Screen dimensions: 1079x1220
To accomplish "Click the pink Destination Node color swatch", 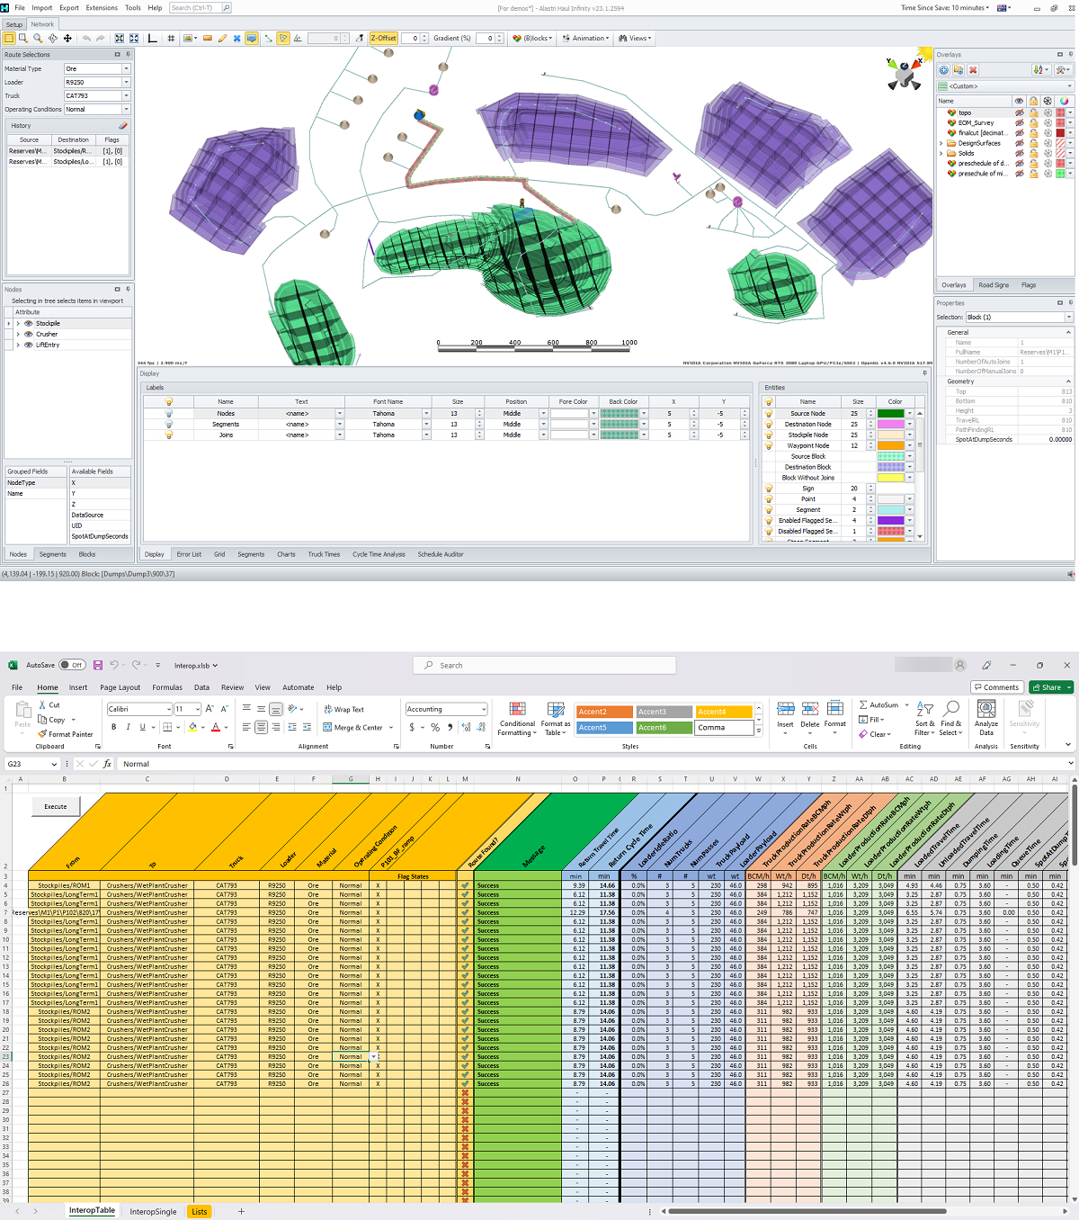I will tap(890, 425).
